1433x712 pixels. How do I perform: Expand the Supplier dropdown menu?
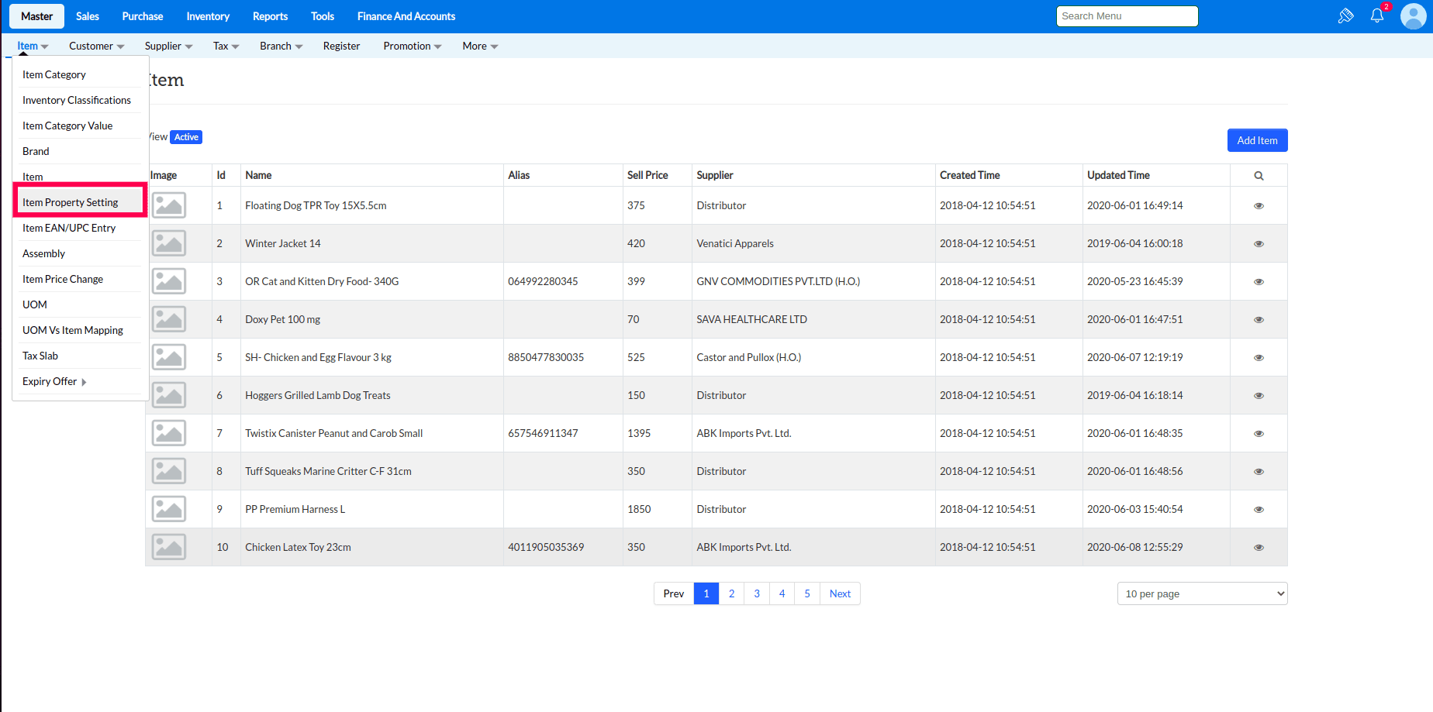[x=168, y=46]
